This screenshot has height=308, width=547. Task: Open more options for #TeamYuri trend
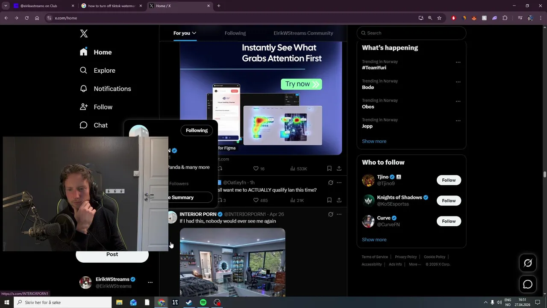458,62
